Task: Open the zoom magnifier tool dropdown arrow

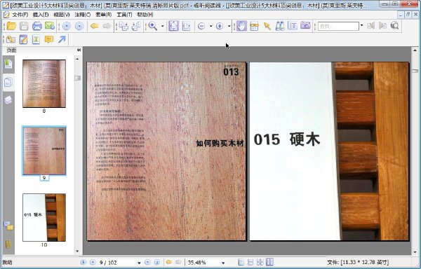Action: pos(163,26)
